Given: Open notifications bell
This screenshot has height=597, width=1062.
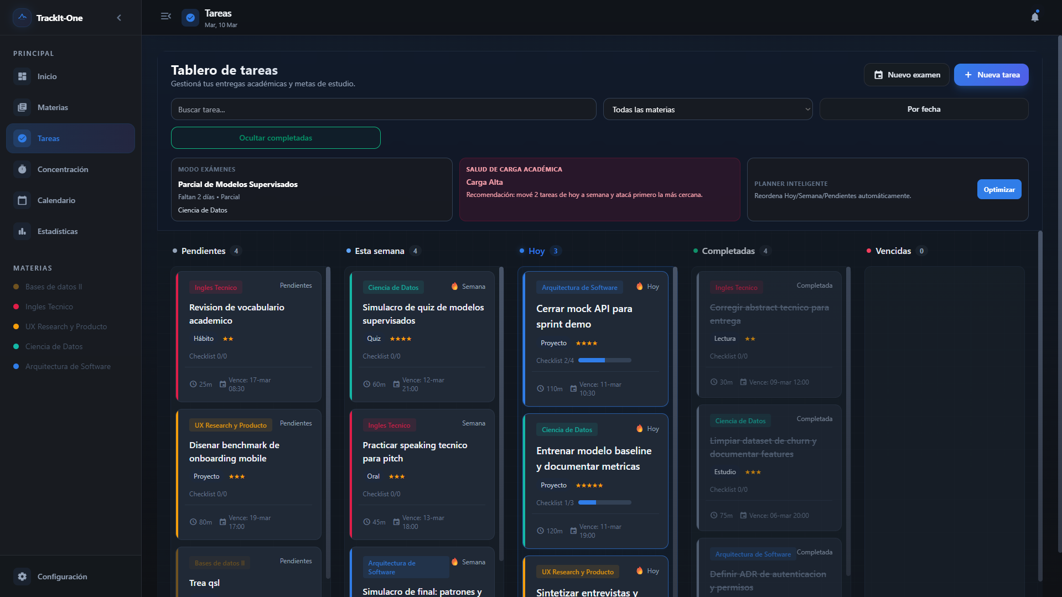Looking at the screenshot, I should point(1035,17).
